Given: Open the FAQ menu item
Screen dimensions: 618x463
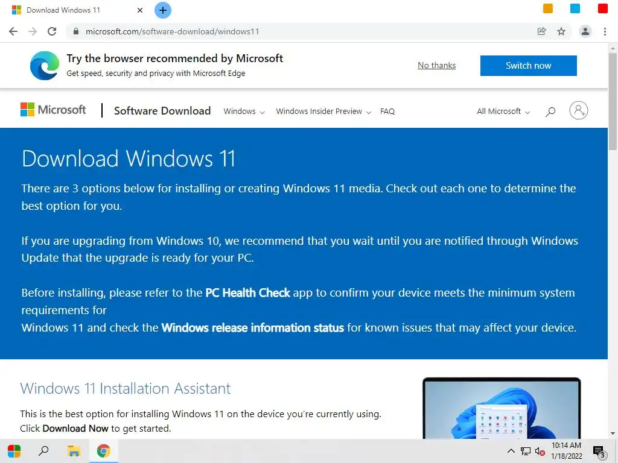Looking at the screenshot, I should pos(387,112).
